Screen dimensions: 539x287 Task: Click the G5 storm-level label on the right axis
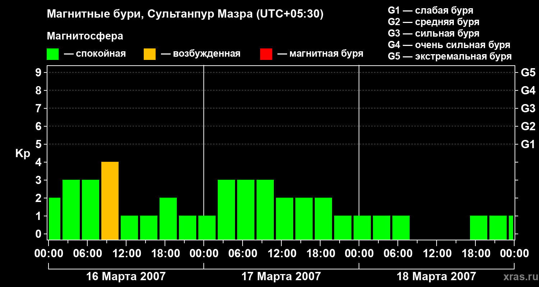pos(528,72)
